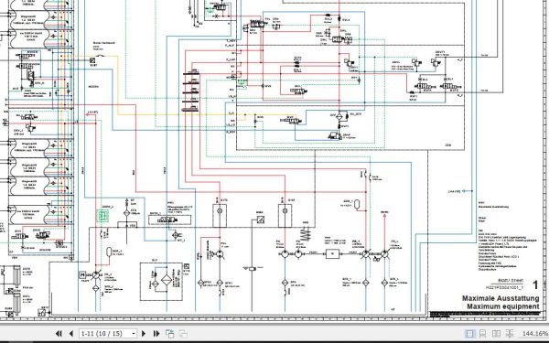
Task: Go to the previous page
Action: click(x=71, y=334)
